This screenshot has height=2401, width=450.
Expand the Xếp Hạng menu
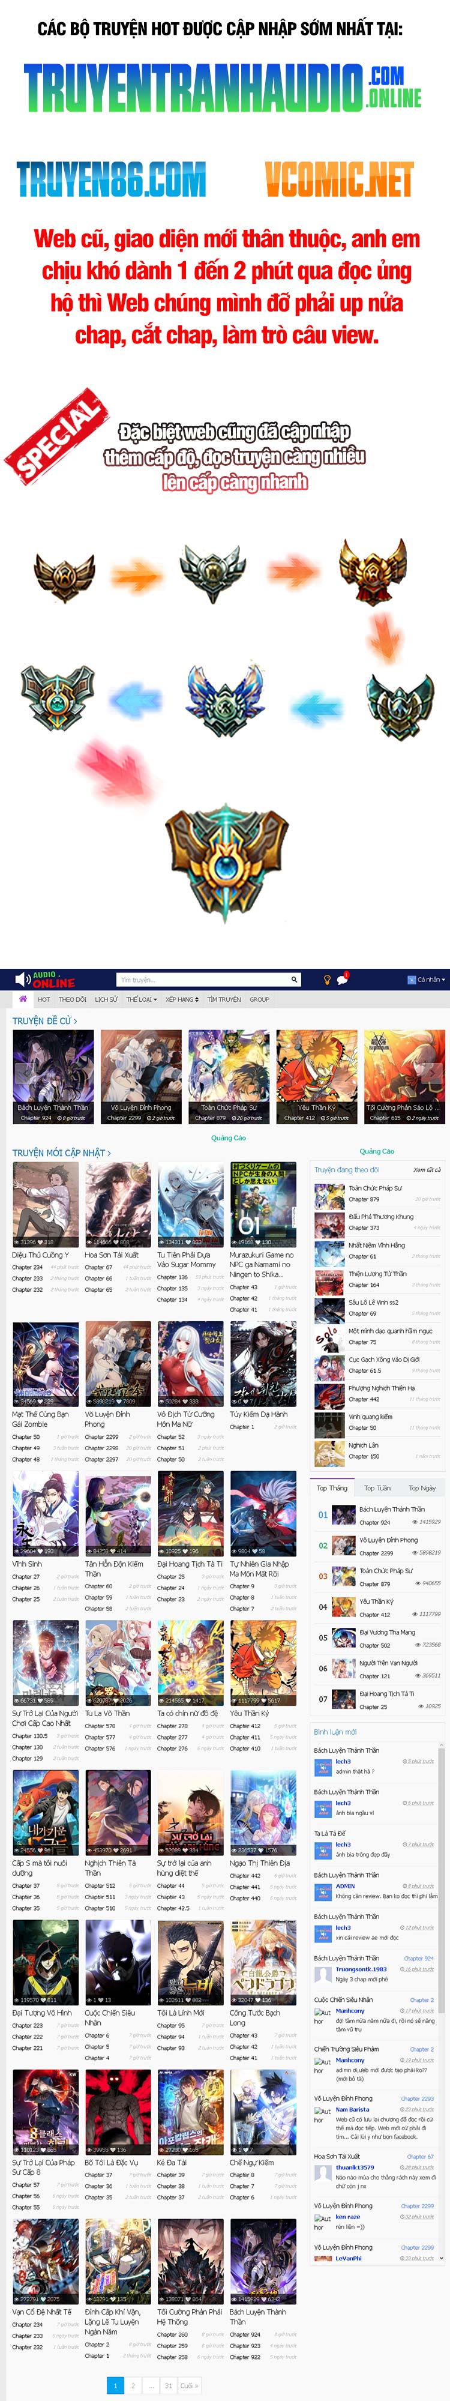pos(182,999)
